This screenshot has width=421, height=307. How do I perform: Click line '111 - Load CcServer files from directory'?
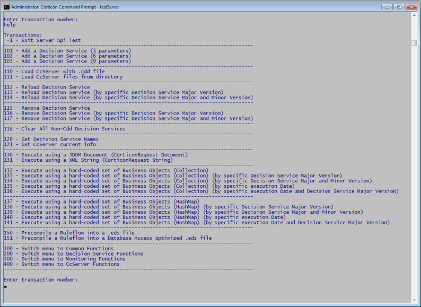[63, 77]
